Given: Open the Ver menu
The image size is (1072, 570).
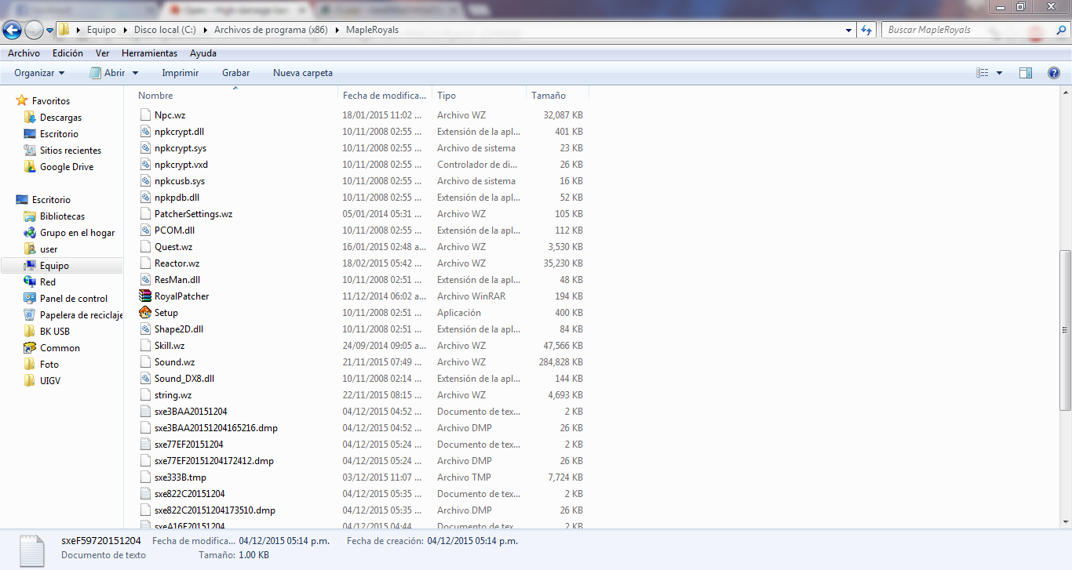Looking at the screenshot, I should 102,53.
